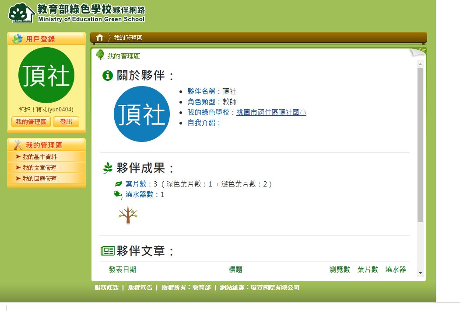Open 我的文章管理 in sidebar menu

(x=39, y=168)
